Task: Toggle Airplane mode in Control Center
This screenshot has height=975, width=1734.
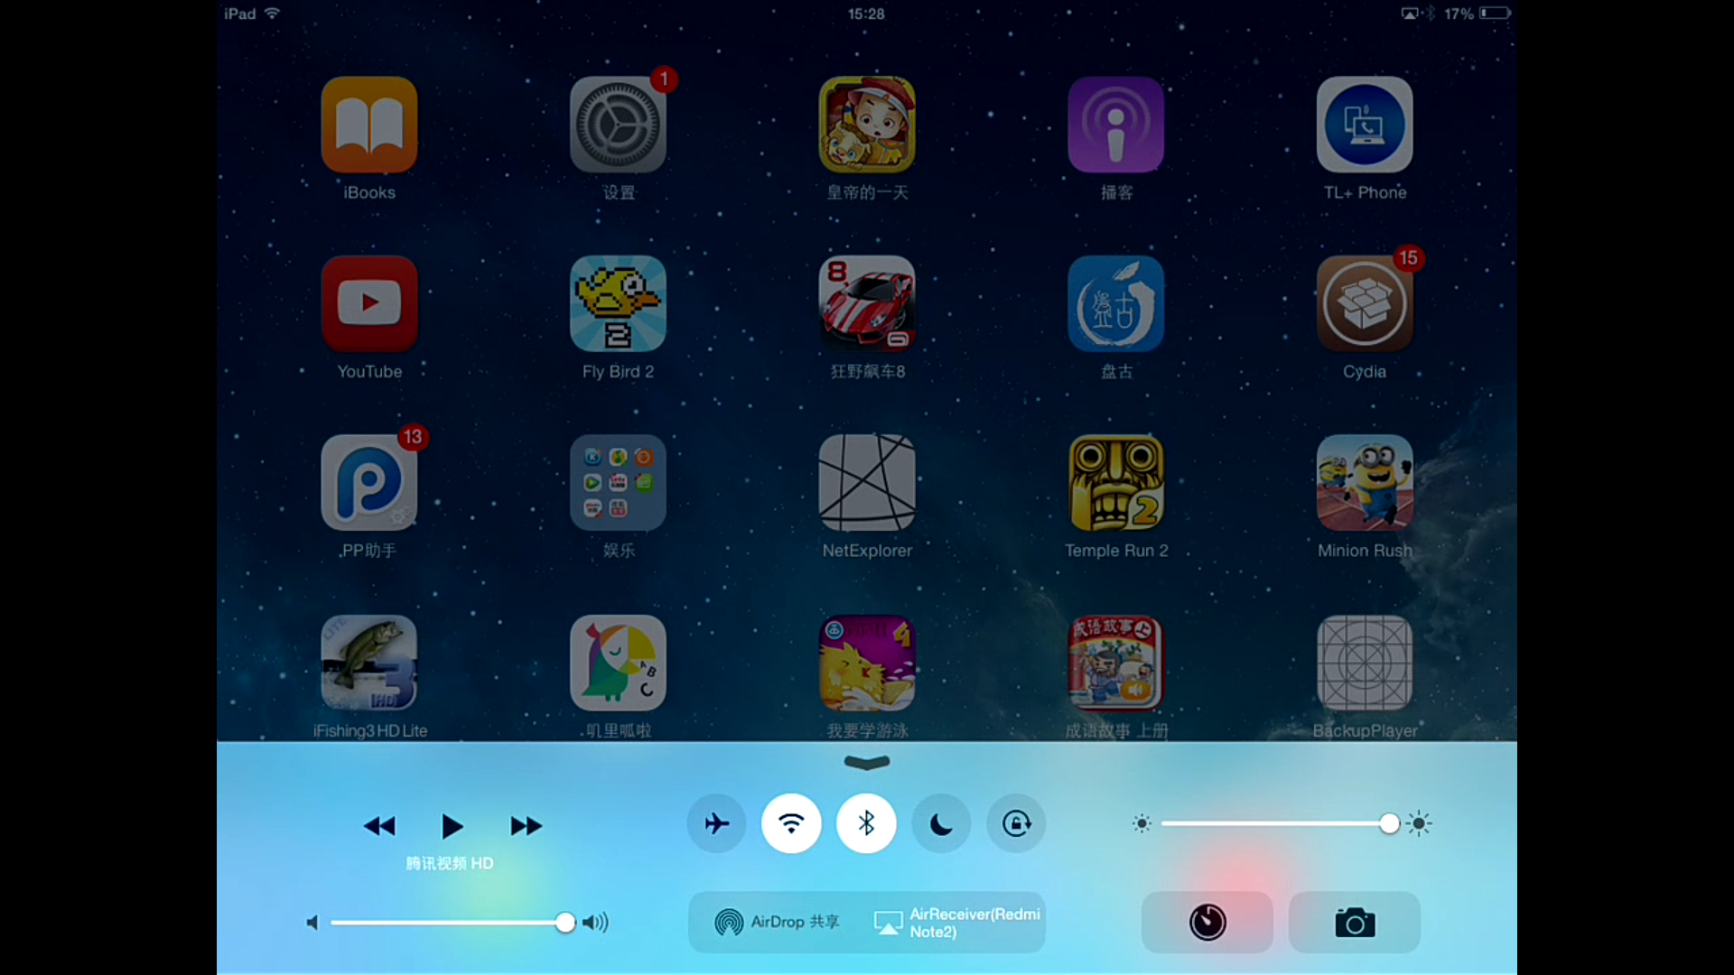Action: coord(717,823)
